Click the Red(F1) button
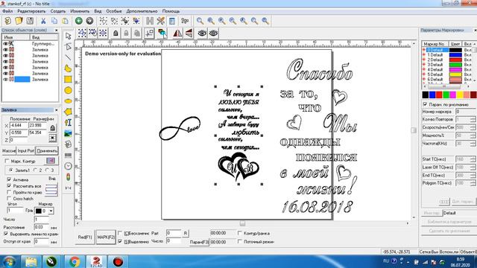This screenshot has height=268, width=477. tap(85, 237)
